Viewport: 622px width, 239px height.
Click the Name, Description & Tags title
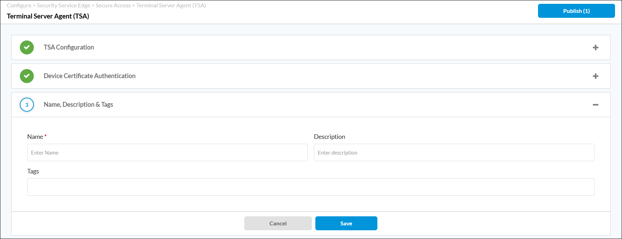point(78,105)
